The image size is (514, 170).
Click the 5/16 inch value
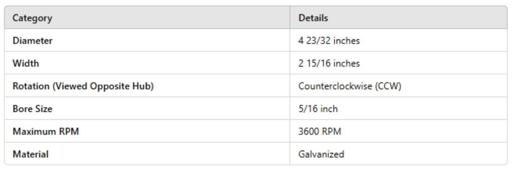point(318,109)
